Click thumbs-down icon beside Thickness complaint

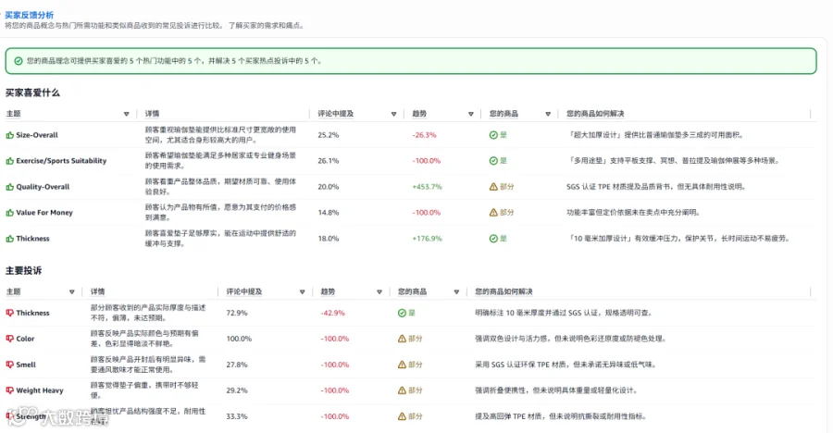tap(9, 313)
